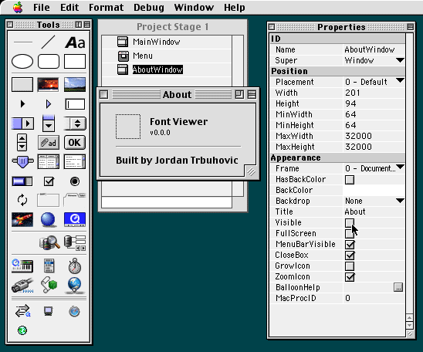Select MainWindow in the project list

tap(156, 42)
